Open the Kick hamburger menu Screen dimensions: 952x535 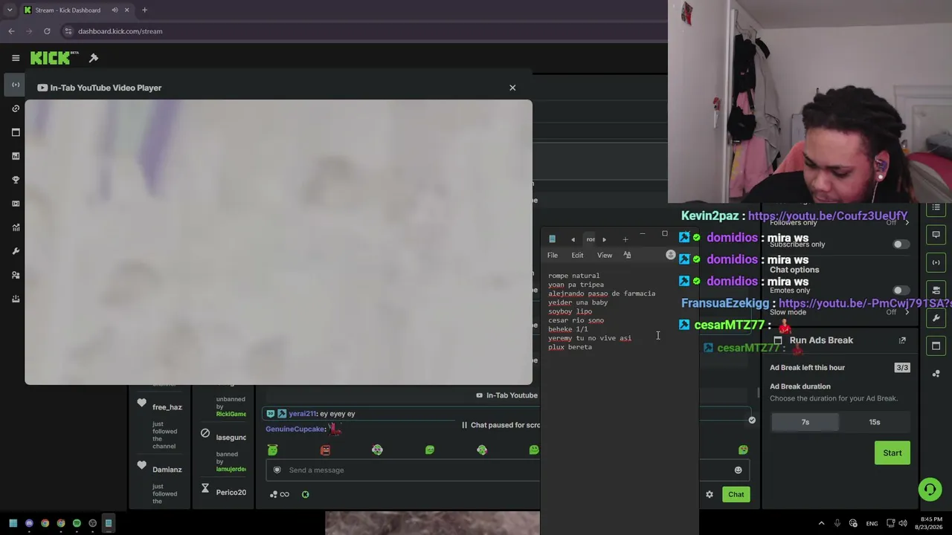[x=16, y=58]
